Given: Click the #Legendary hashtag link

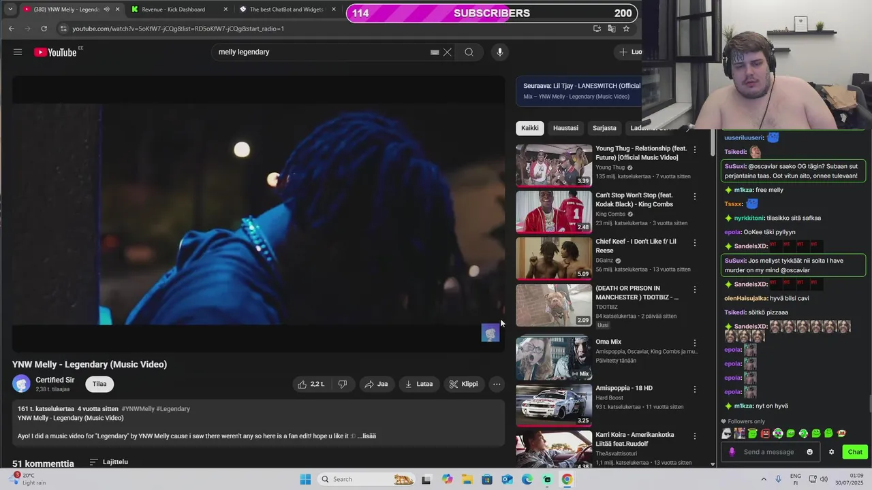Looking at the screenshot, I should click(173, 409).
